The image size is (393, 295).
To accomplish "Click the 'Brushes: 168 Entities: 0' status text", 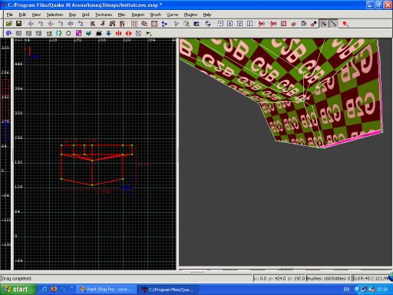I will pyautogui.click(x=328, y=278).
